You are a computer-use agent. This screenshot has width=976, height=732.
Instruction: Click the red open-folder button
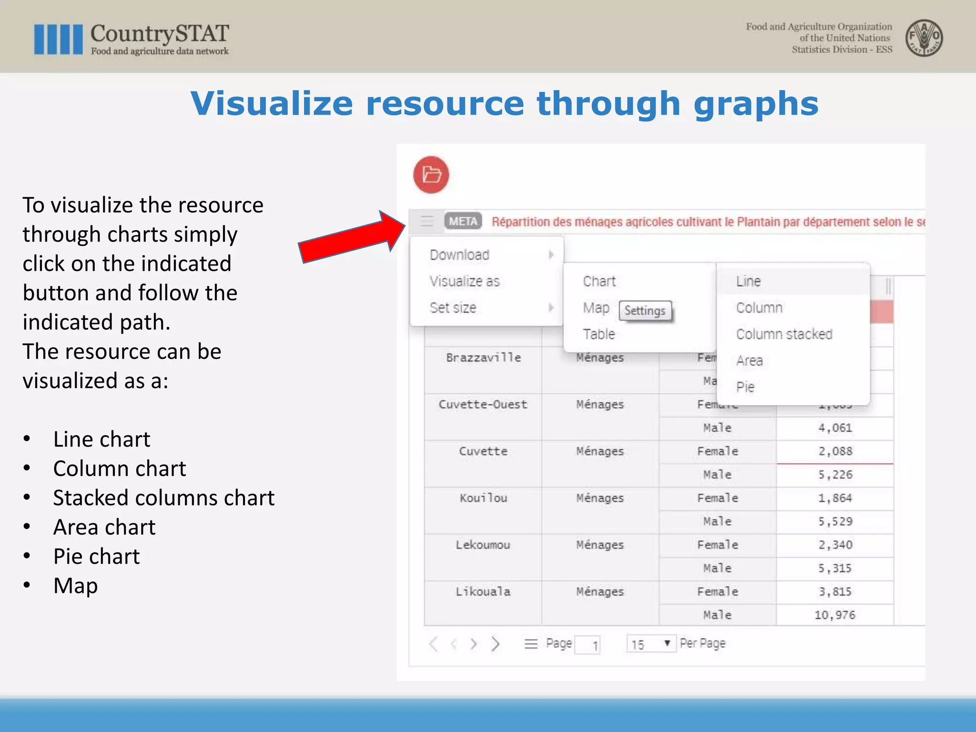click(x=431, y=174)
